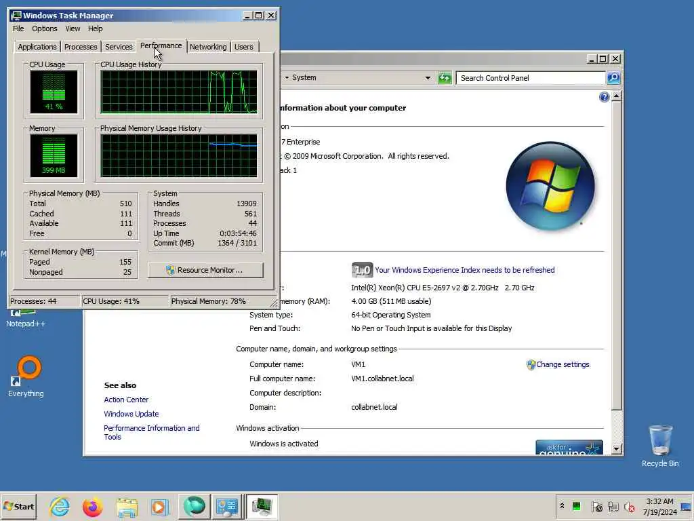694x521 pixels.
Task: Open the File menu in Task Manager
Action: coord(18,28)
